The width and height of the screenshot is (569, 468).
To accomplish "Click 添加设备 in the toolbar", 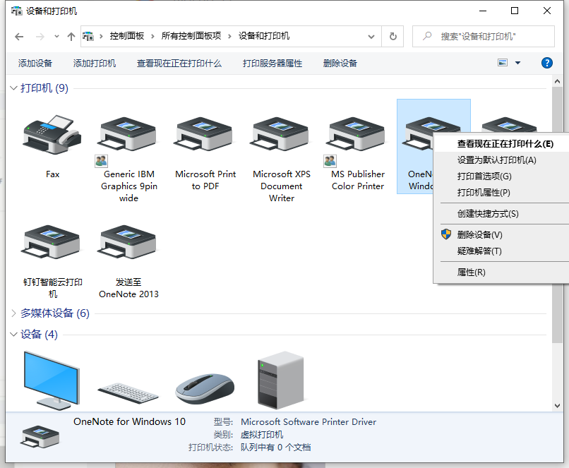I will tap(35, 63).
